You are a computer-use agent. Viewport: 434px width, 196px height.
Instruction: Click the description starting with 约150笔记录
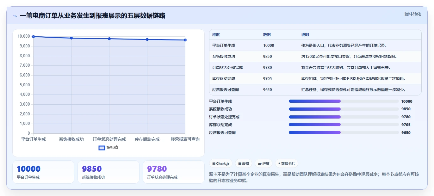click(349, 57)
